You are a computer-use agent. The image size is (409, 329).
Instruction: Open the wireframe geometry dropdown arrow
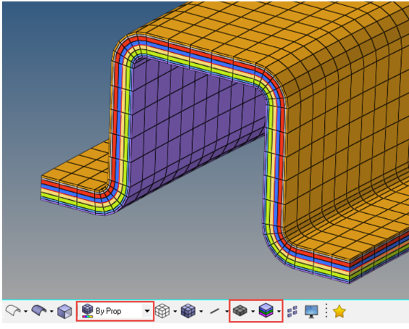[25, 312]
